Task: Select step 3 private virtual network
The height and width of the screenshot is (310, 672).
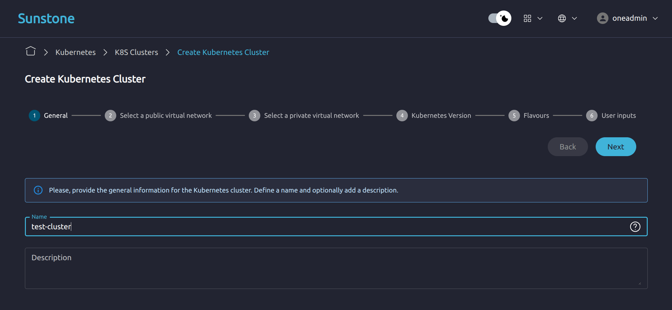Action: point(304,116)
